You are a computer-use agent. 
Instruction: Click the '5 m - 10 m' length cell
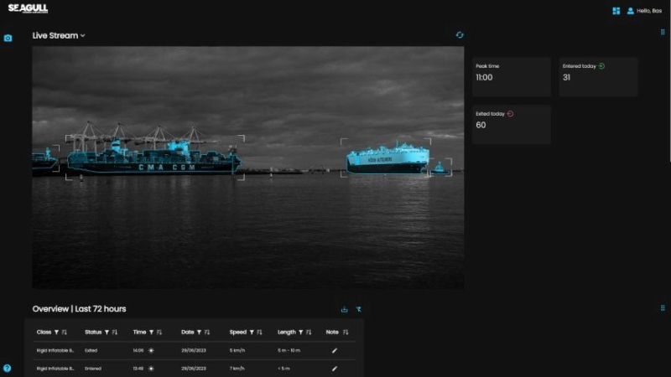click(289, 350)
